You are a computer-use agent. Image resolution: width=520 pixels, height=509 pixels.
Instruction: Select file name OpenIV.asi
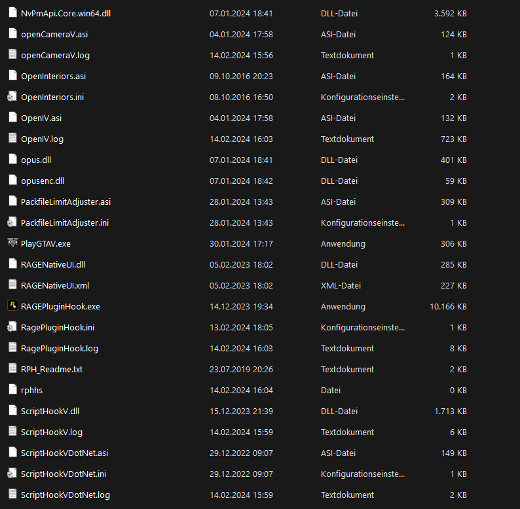pos(41,118)
